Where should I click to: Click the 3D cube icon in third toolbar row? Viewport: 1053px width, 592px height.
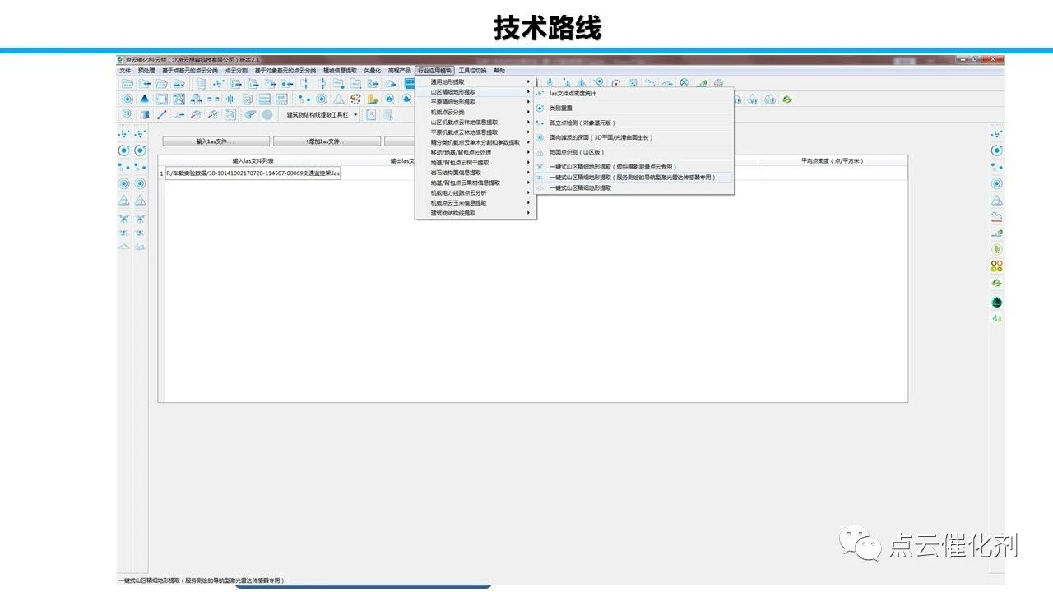(145, 115)
